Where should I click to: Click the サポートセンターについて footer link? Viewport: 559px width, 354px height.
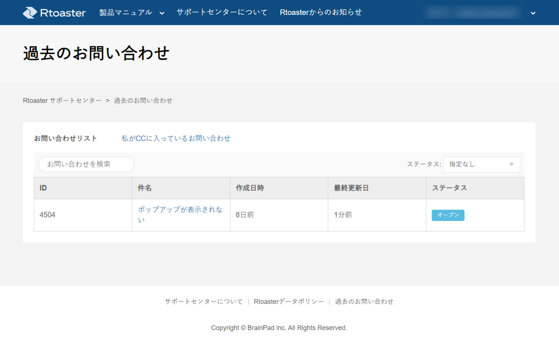(x=203, y=301)
